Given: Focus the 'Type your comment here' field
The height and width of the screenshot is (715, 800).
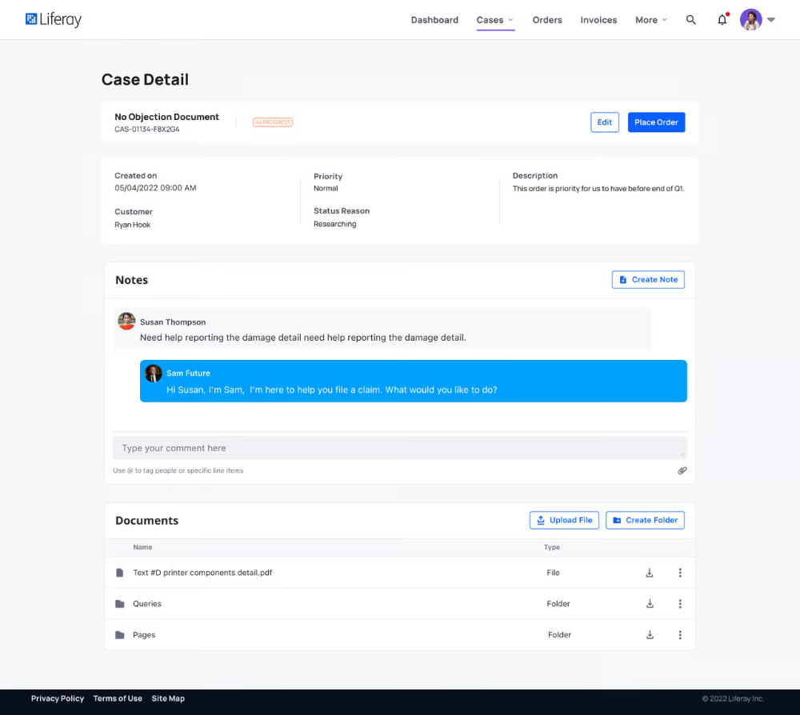Looking at the screenshot, I should tap(399, 448).
